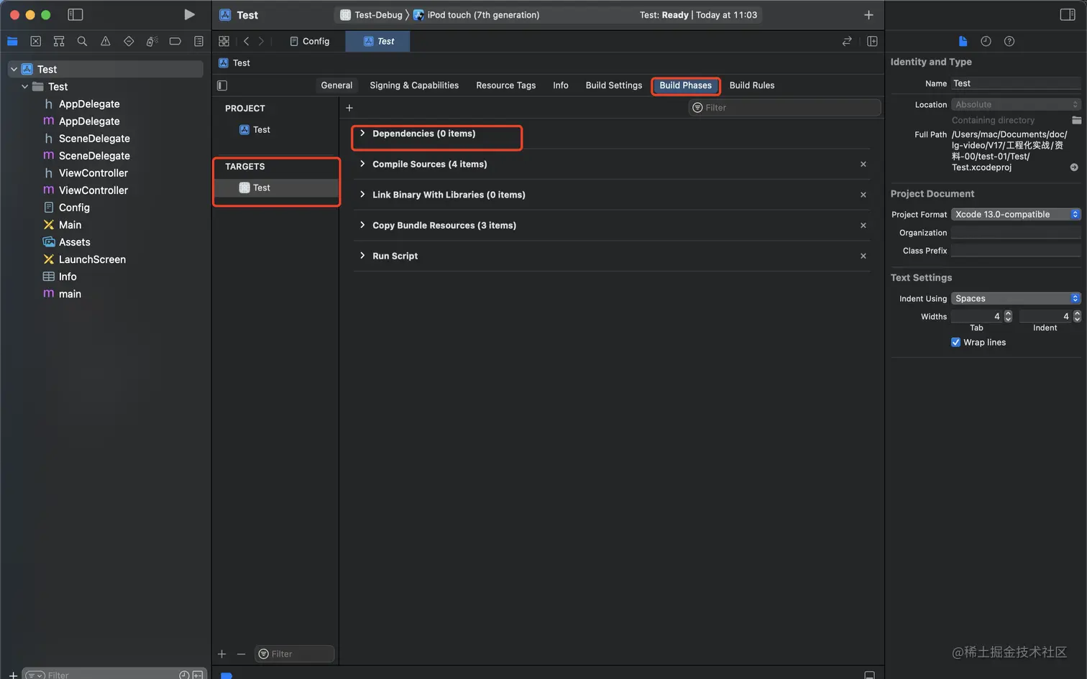Toggle the Wrap lines checkbox
This screenshot has width=1087, height=679.
[955, 343]
